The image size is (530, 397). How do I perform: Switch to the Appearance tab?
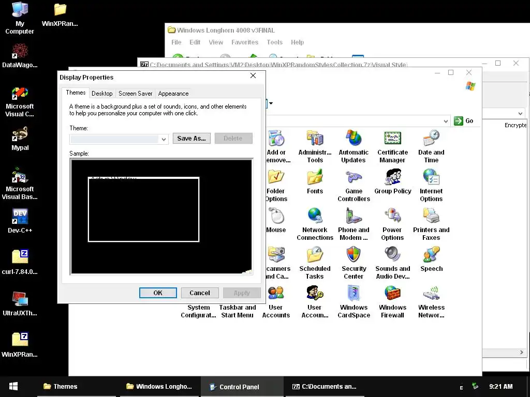click(173, 94)
